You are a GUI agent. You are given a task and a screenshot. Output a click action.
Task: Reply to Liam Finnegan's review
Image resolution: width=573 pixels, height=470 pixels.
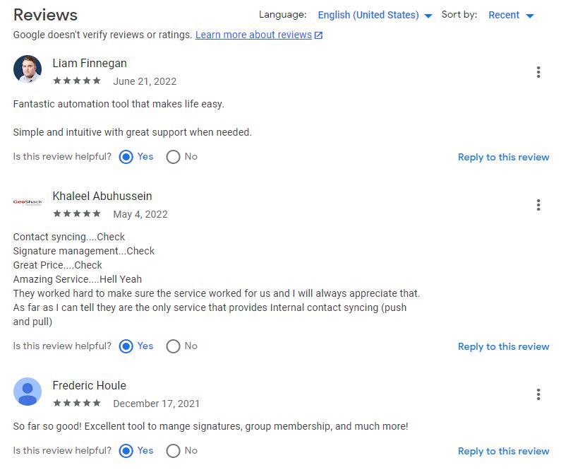click(503, 157)
